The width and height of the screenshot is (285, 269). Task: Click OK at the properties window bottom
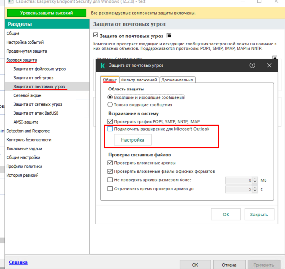[x=195, y=265]
